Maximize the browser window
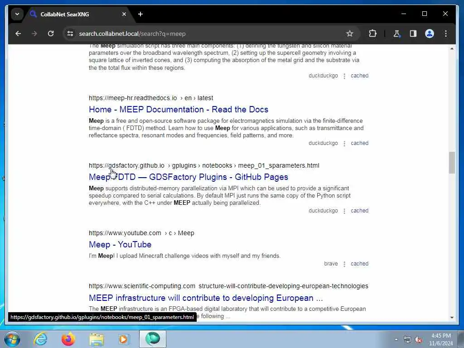This screenshot has height=348, width=464. [424, 14]
